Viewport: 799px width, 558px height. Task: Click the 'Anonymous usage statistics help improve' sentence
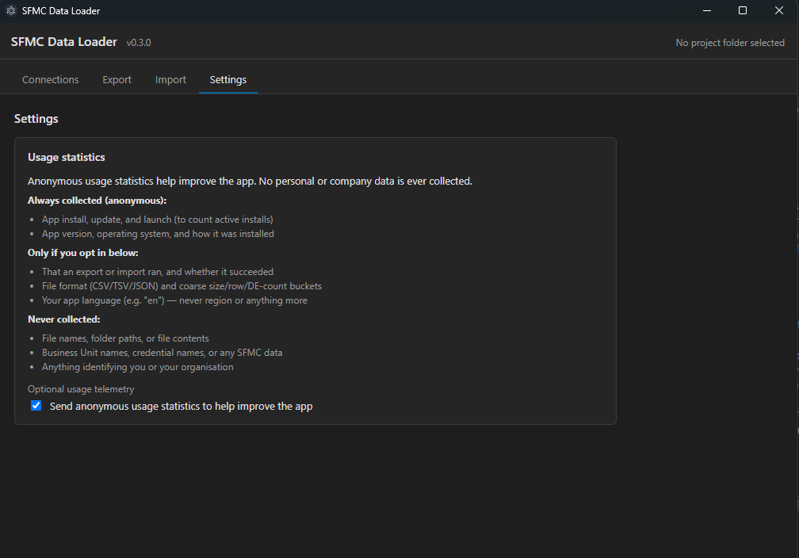250,182
